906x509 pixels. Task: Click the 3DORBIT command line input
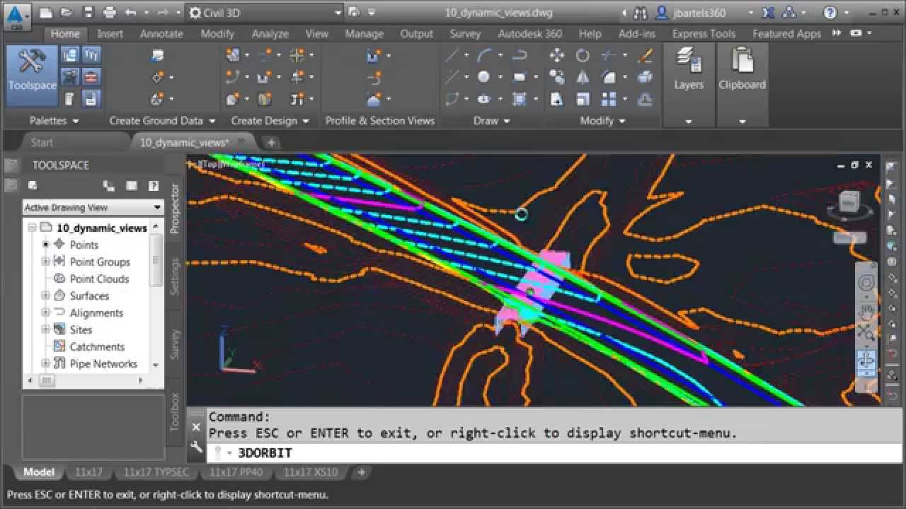click(x=554, y=452)
